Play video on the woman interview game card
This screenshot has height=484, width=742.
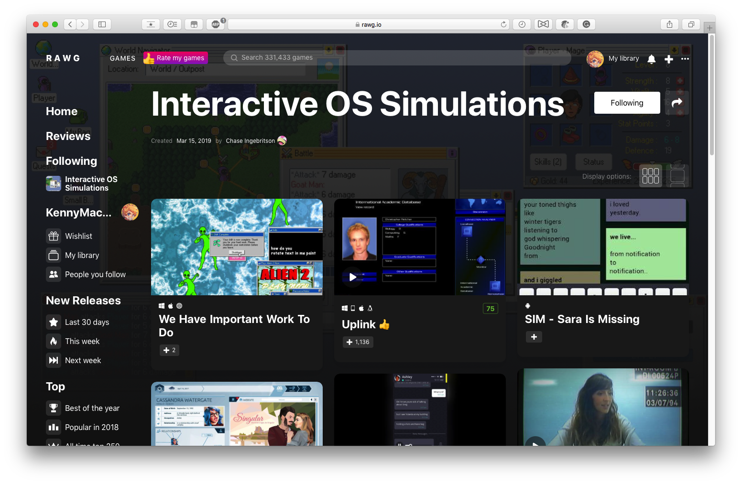point(535,442)
